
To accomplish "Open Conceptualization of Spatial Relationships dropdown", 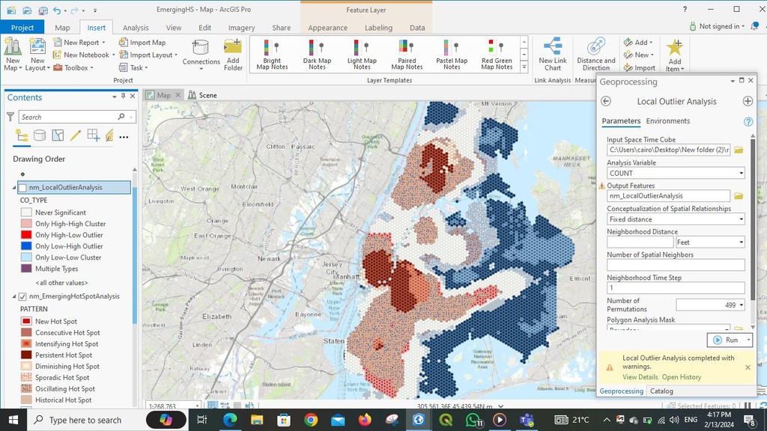I will click(x=741, y=219).
